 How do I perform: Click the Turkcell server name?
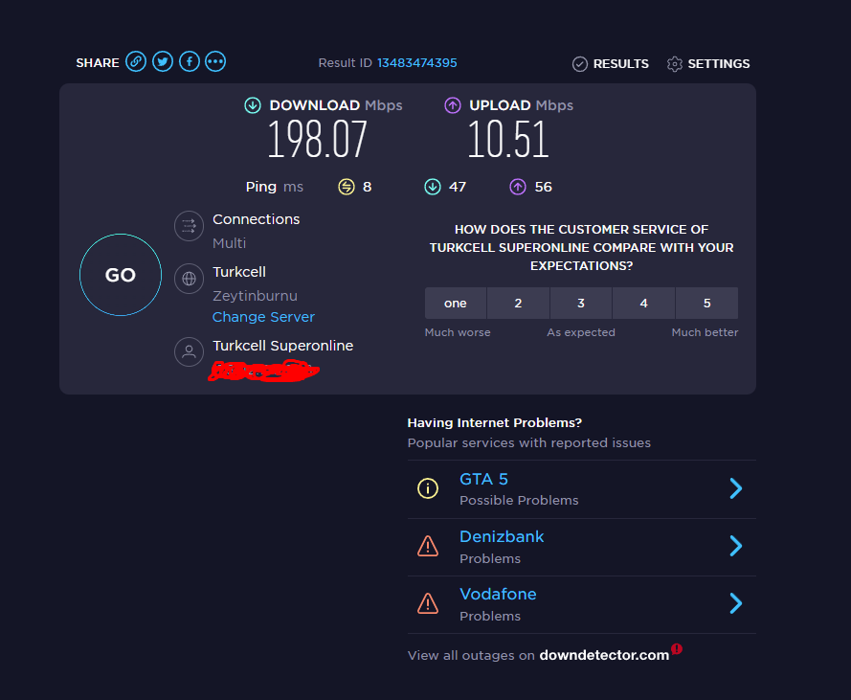pos(239,272)
